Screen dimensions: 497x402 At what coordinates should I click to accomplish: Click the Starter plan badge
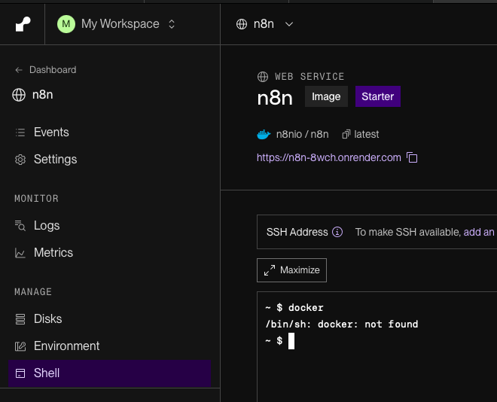tap(378, 96)
